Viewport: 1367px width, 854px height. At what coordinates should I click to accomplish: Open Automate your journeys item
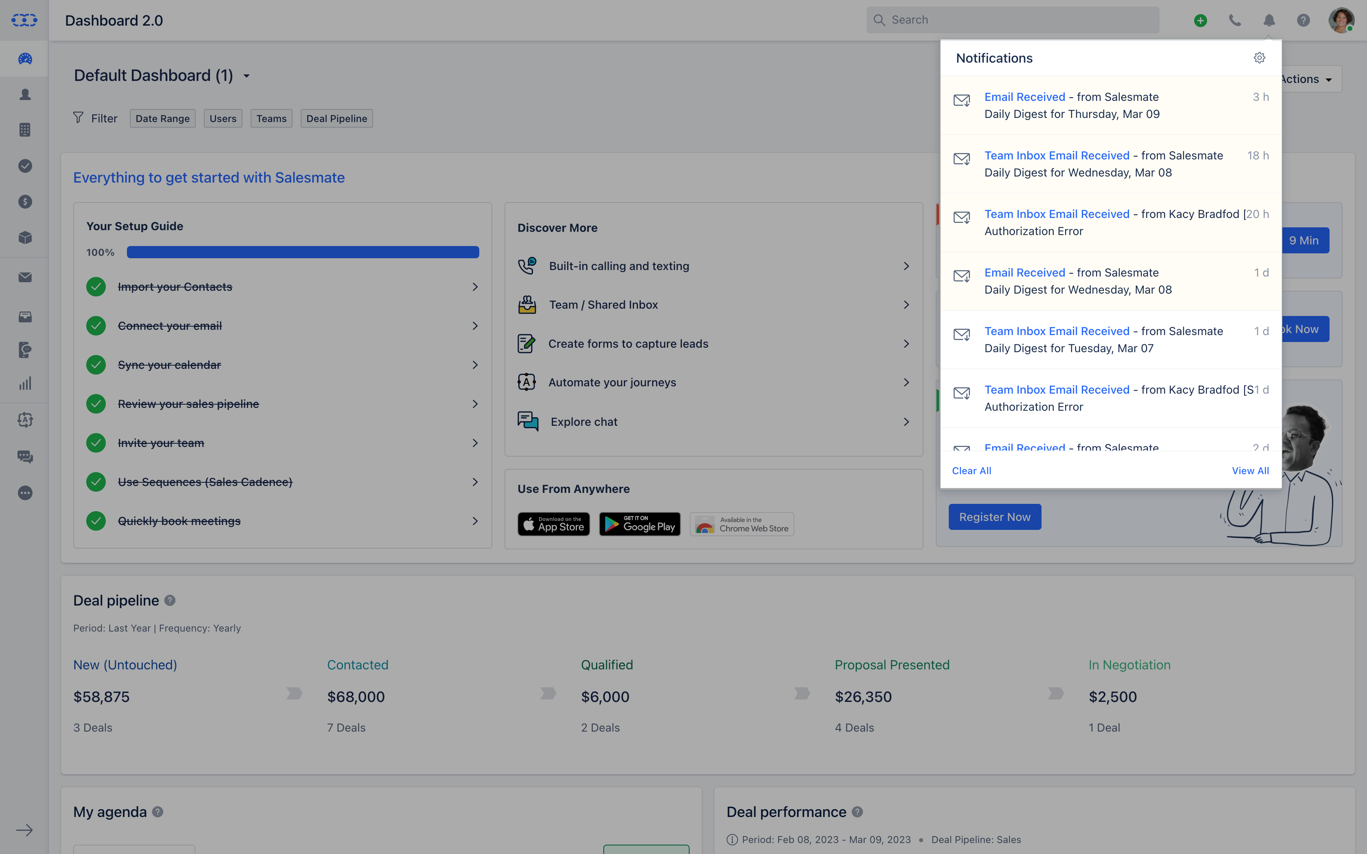[x=714, y=382]
